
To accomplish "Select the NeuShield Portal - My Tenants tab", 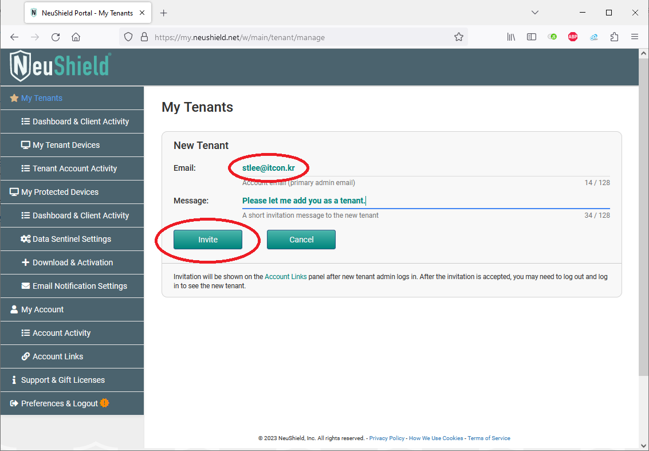I will pyautogui.click(x=88, y=13).
